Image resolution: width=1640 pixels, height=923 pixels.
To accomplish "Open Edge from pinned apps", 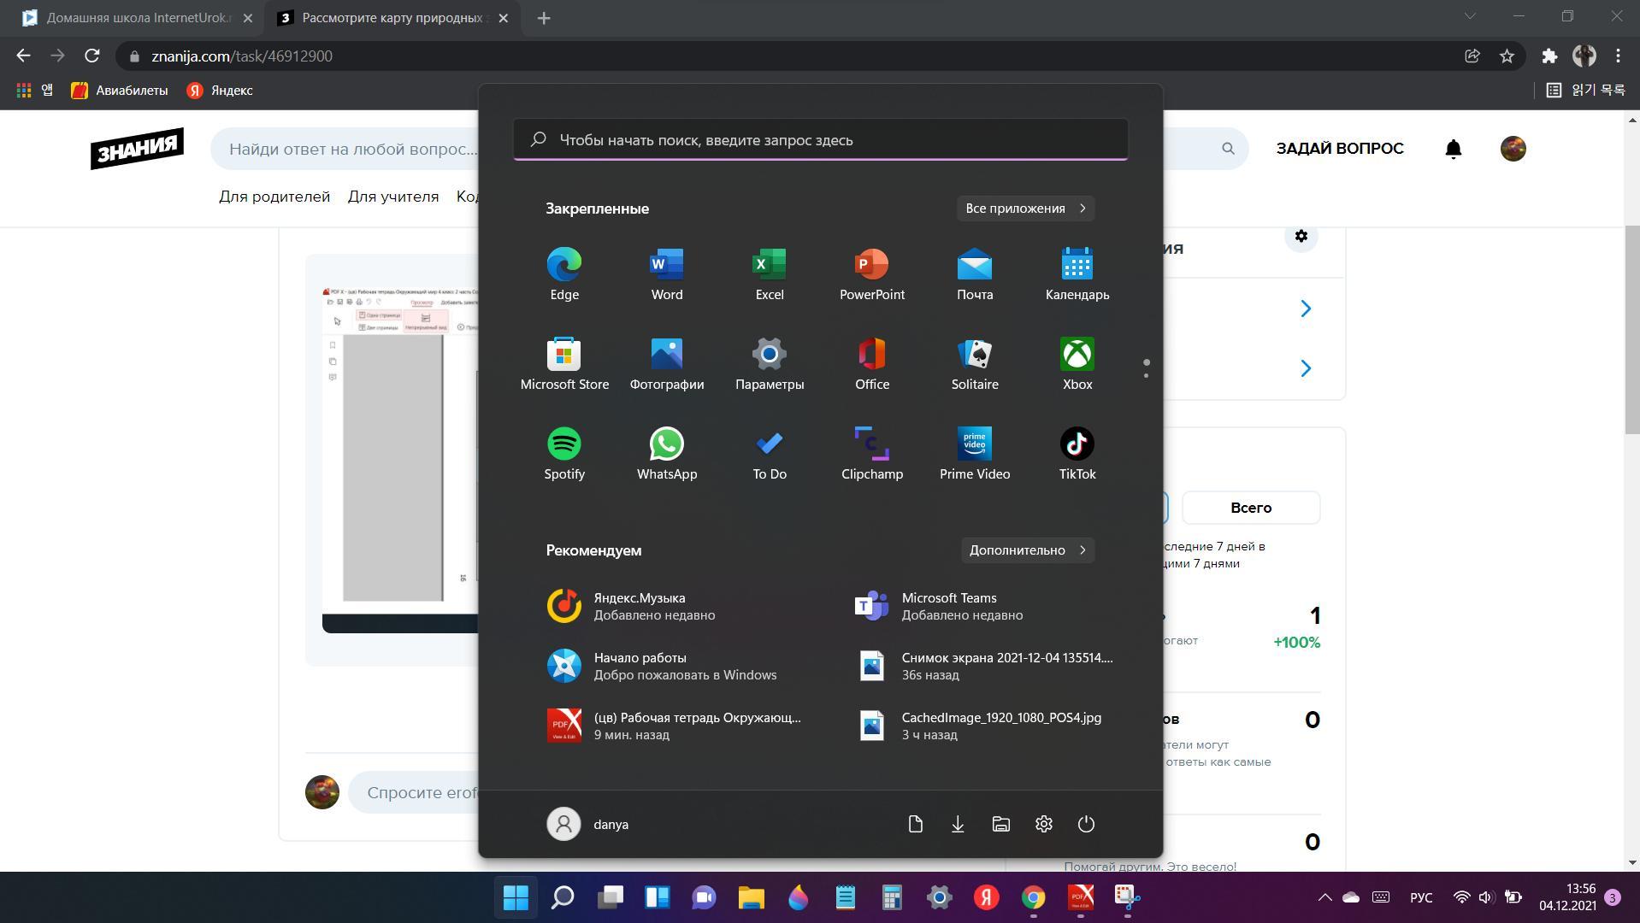I will pyautogui.click(x=564, y=274).
